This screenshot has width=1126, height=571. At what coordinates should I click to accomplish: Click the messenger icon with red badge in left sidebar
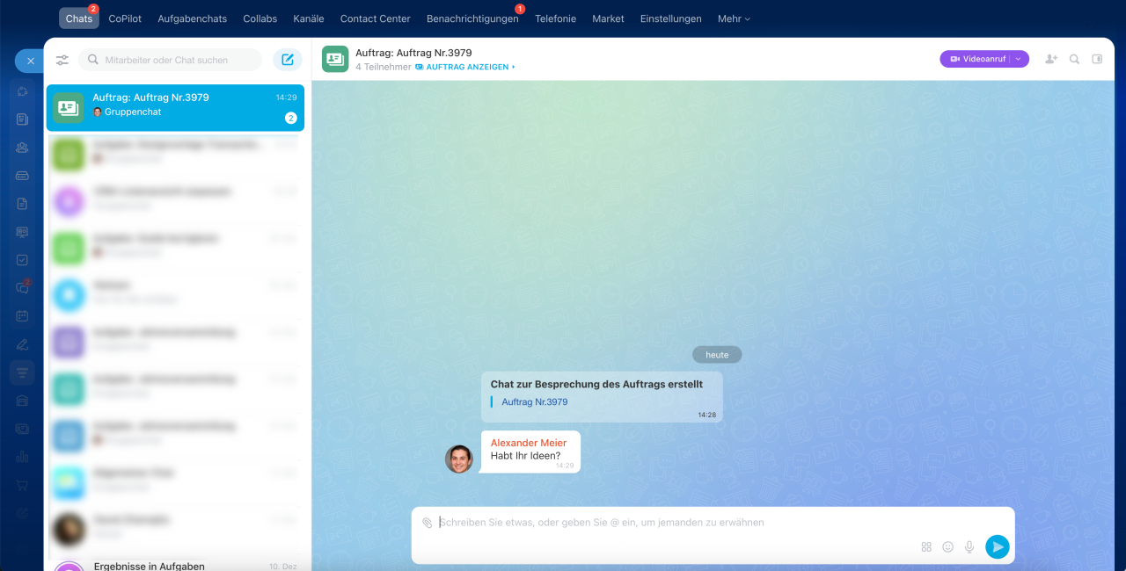coord(22,287)
